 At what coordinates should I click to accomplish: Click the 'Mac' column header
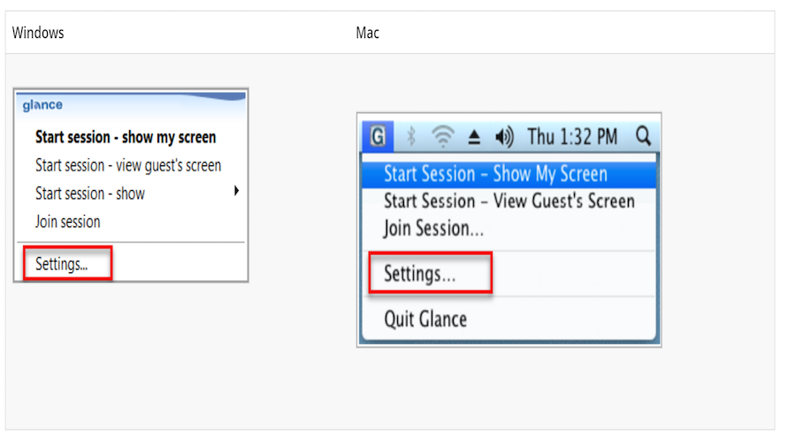(368, 33)
